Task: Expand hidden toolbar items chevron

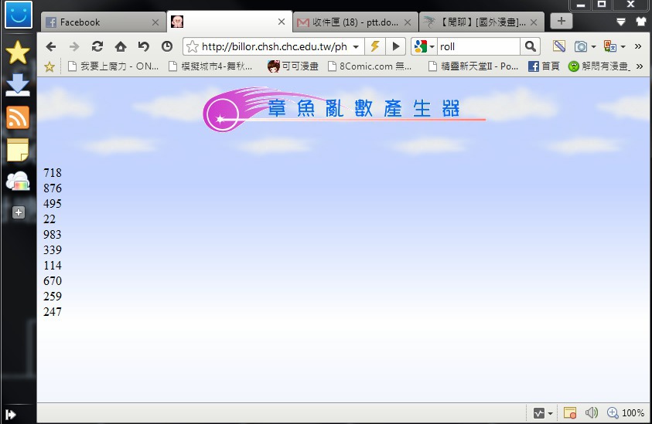Action: tap(638, 46)
